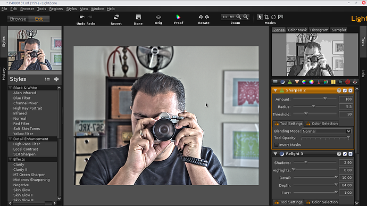Set zoom to 1:1
The width and height of the screenshot is (367, 206).
coord(224,17)
